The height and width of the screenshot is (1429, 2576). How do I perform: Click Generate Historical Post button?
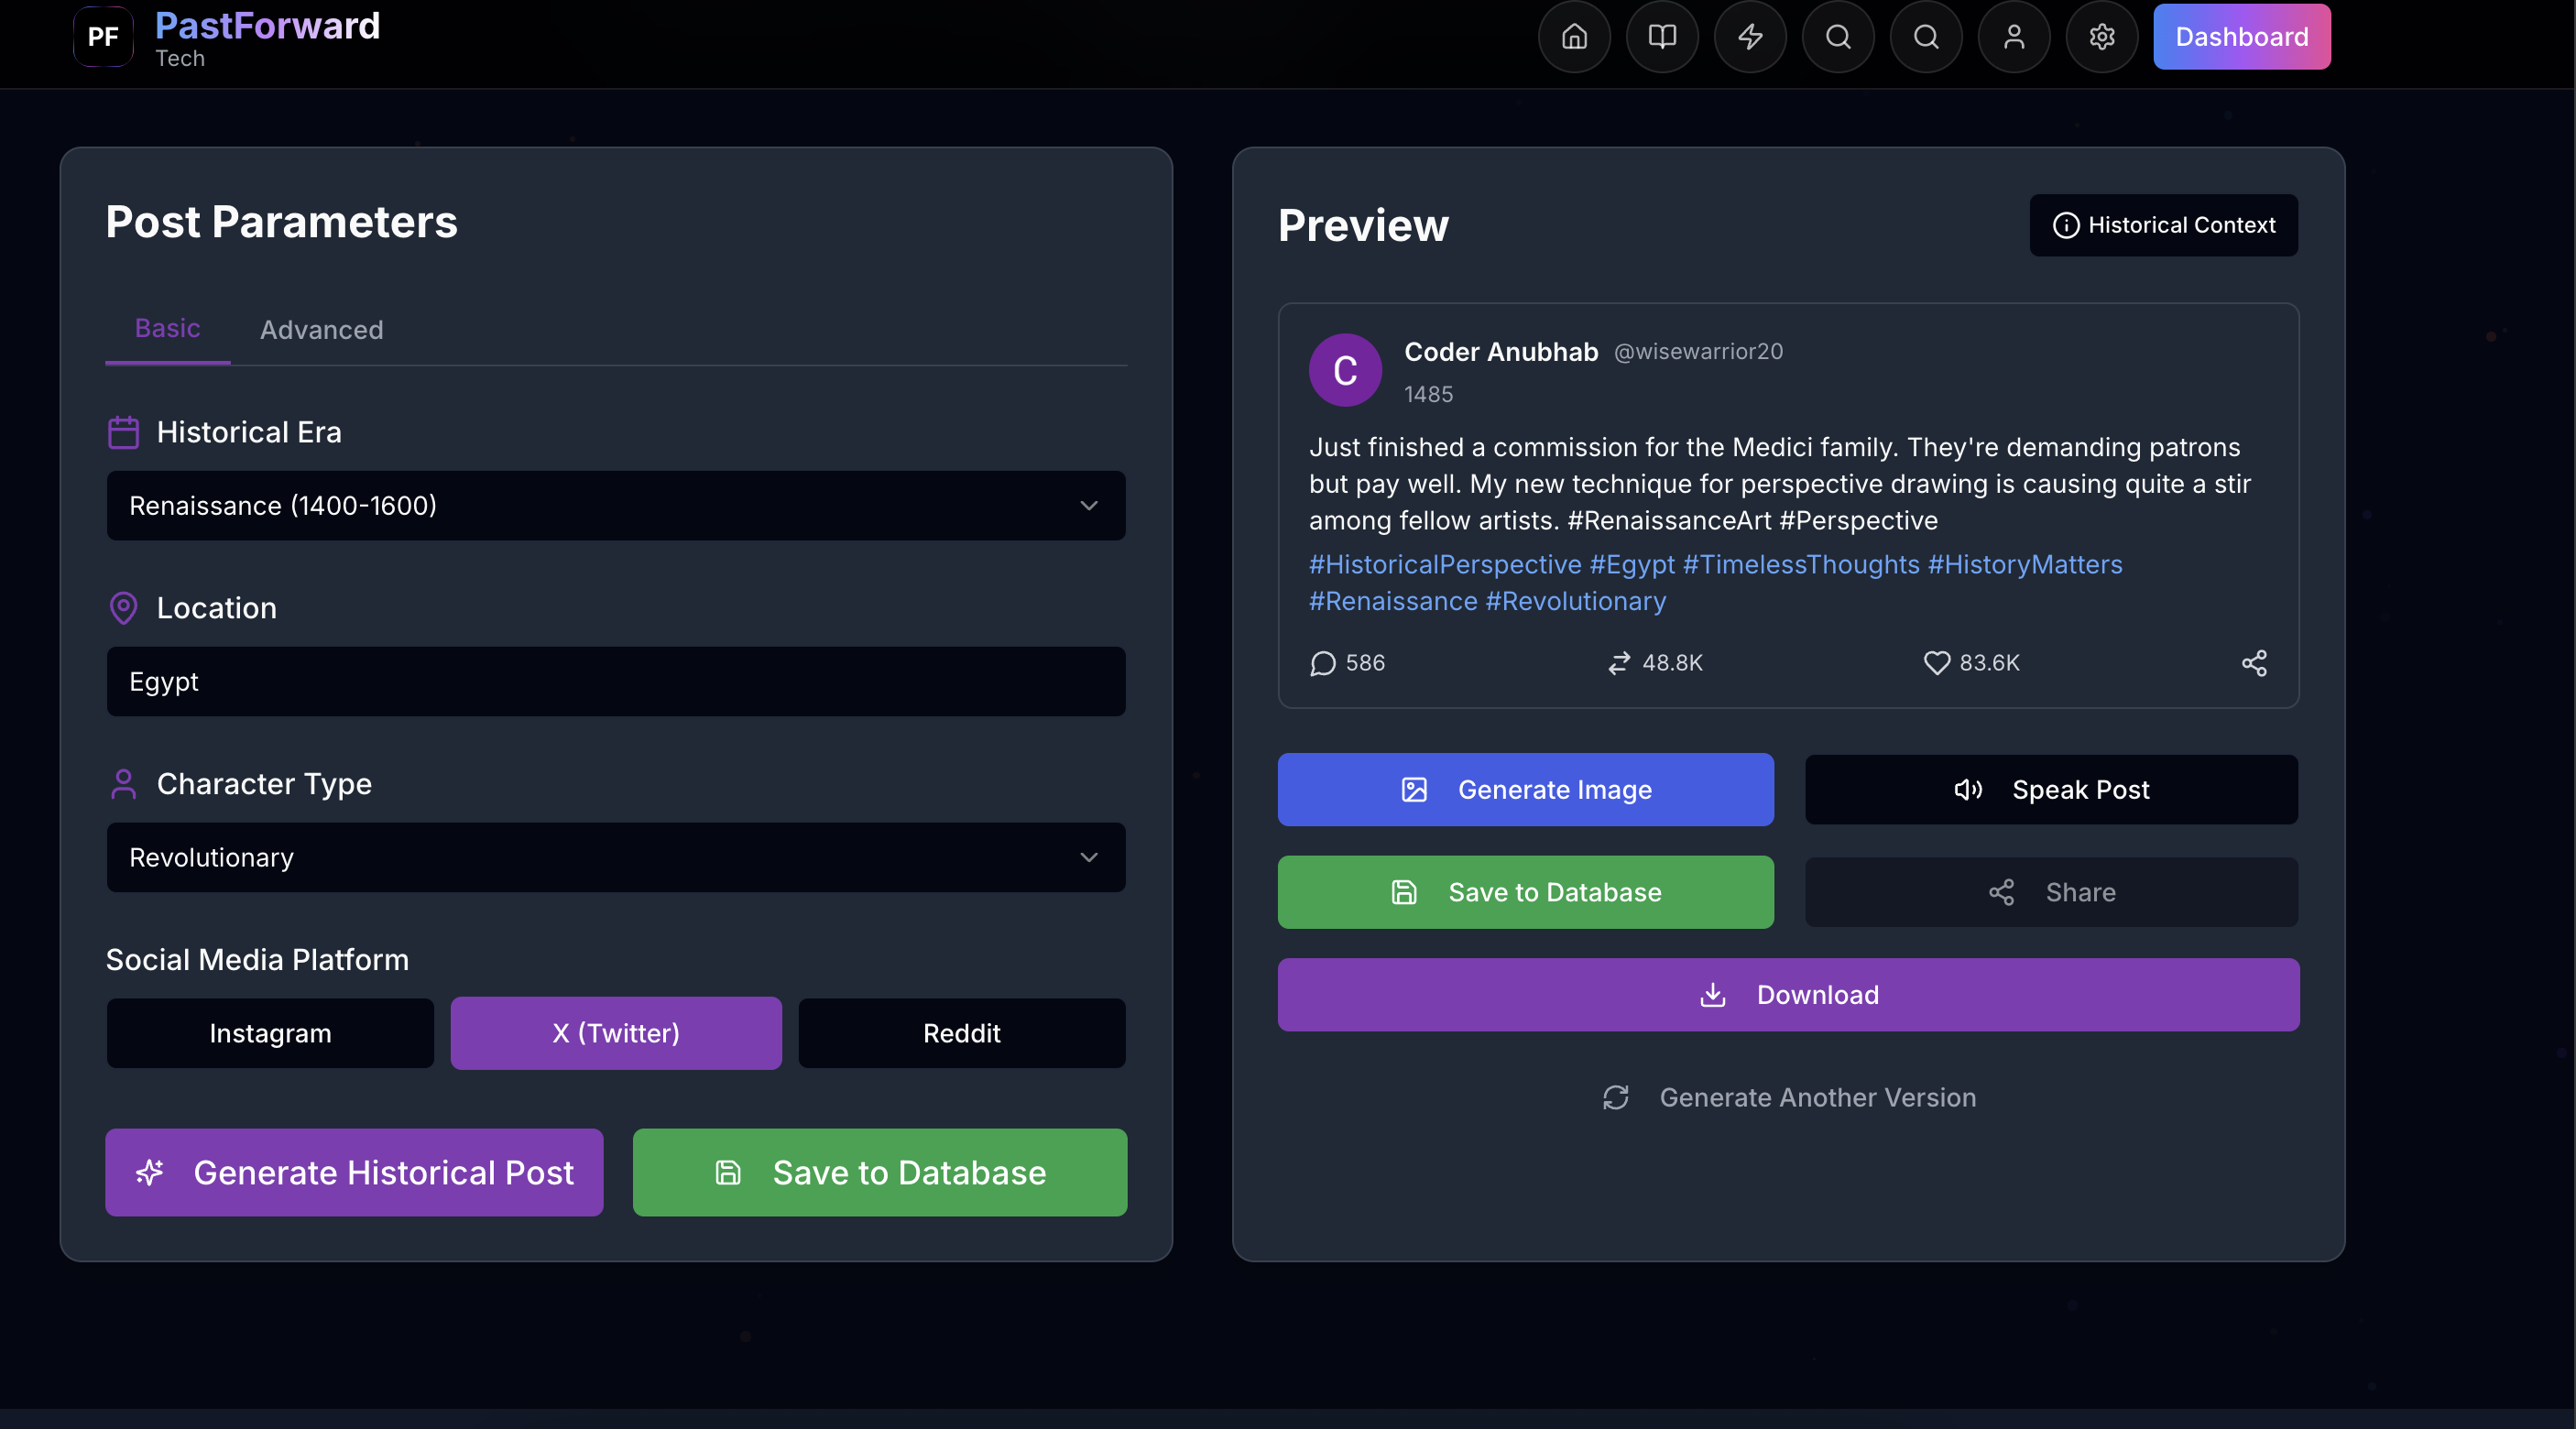click(354, 1172)
